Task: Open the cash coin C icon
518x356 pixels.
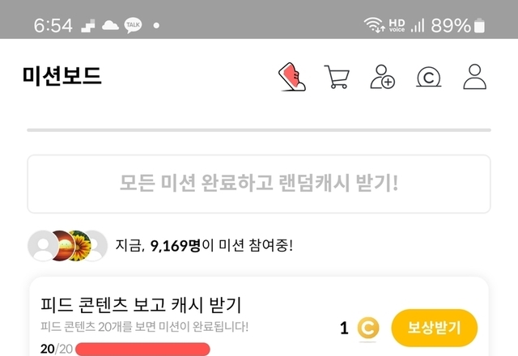Action: [x=428, y=77]
